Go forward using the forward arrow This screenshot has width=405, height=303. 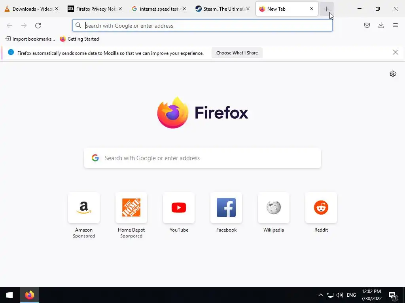[24, 26]
